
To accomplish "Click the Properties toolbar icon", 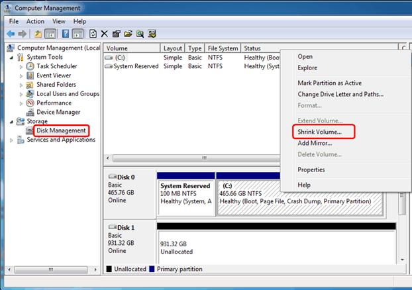I will (116, 34).
